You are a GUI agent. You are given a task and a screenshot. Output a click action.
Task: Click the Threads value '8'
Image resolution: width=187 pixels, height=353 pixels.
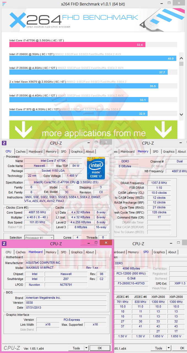(103, 238)
